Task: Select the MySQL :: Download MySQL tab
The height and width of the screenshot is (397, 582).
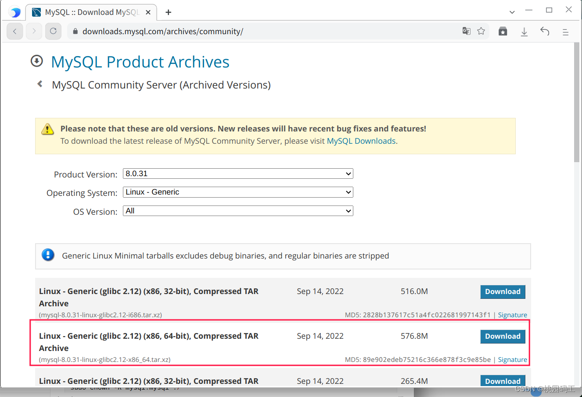Action: (x=92, y=12)
